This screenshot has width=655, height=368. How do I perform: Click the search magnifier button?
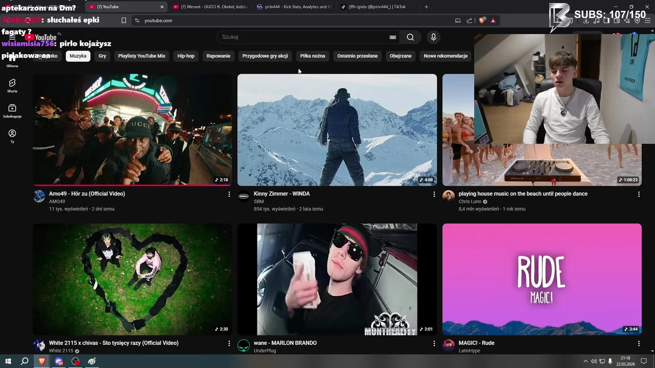pyautogui.click(x=410, y=37)
